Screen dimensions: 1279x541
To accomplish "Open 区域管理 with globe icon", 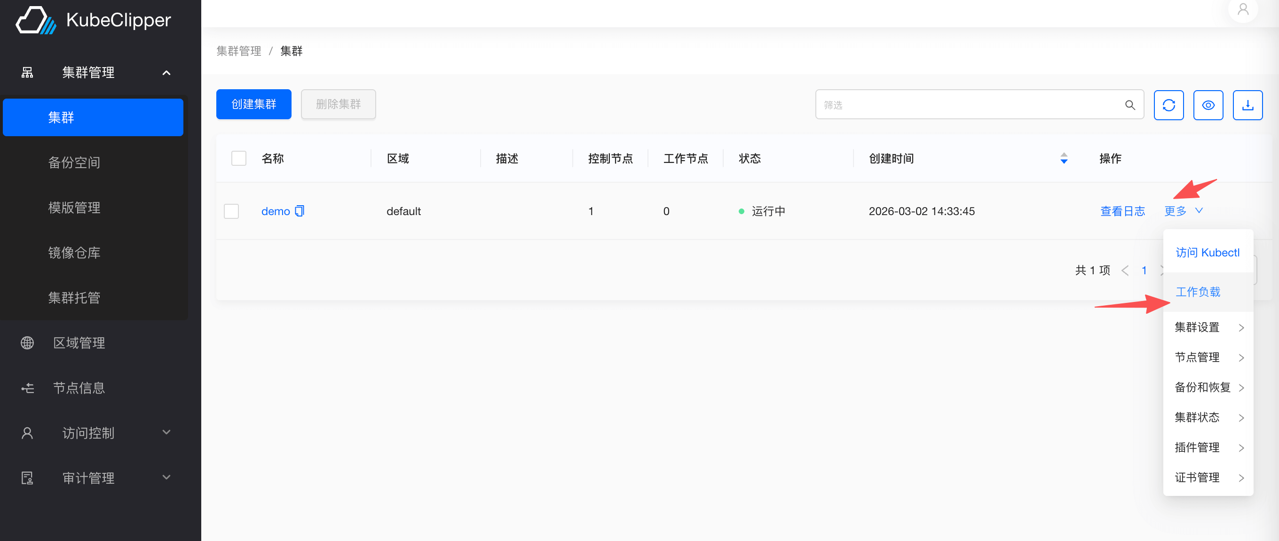I will pos(79,343).
